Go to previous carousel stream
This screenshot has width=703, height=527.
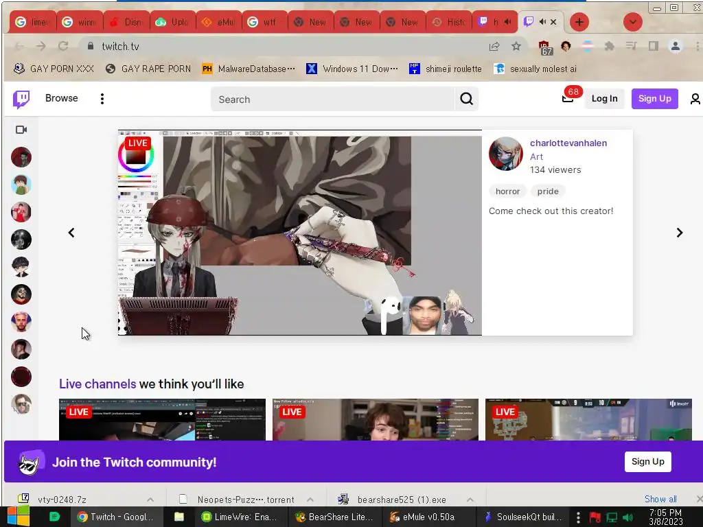pyautogui.click(x=71, y=233)
